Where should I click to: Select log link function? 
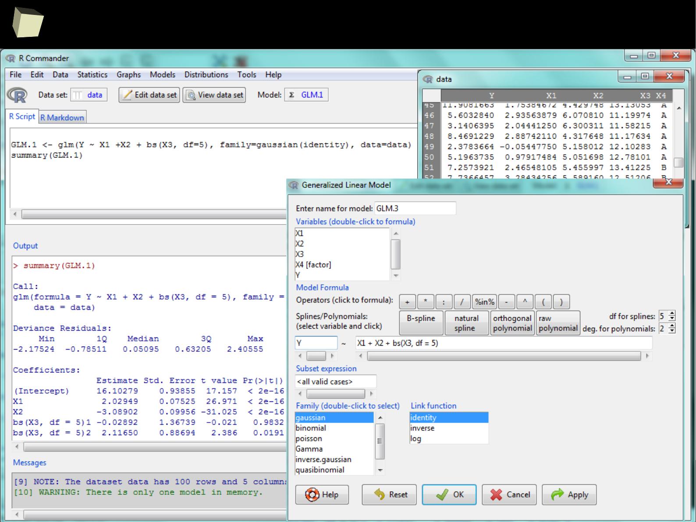(449, 439)
